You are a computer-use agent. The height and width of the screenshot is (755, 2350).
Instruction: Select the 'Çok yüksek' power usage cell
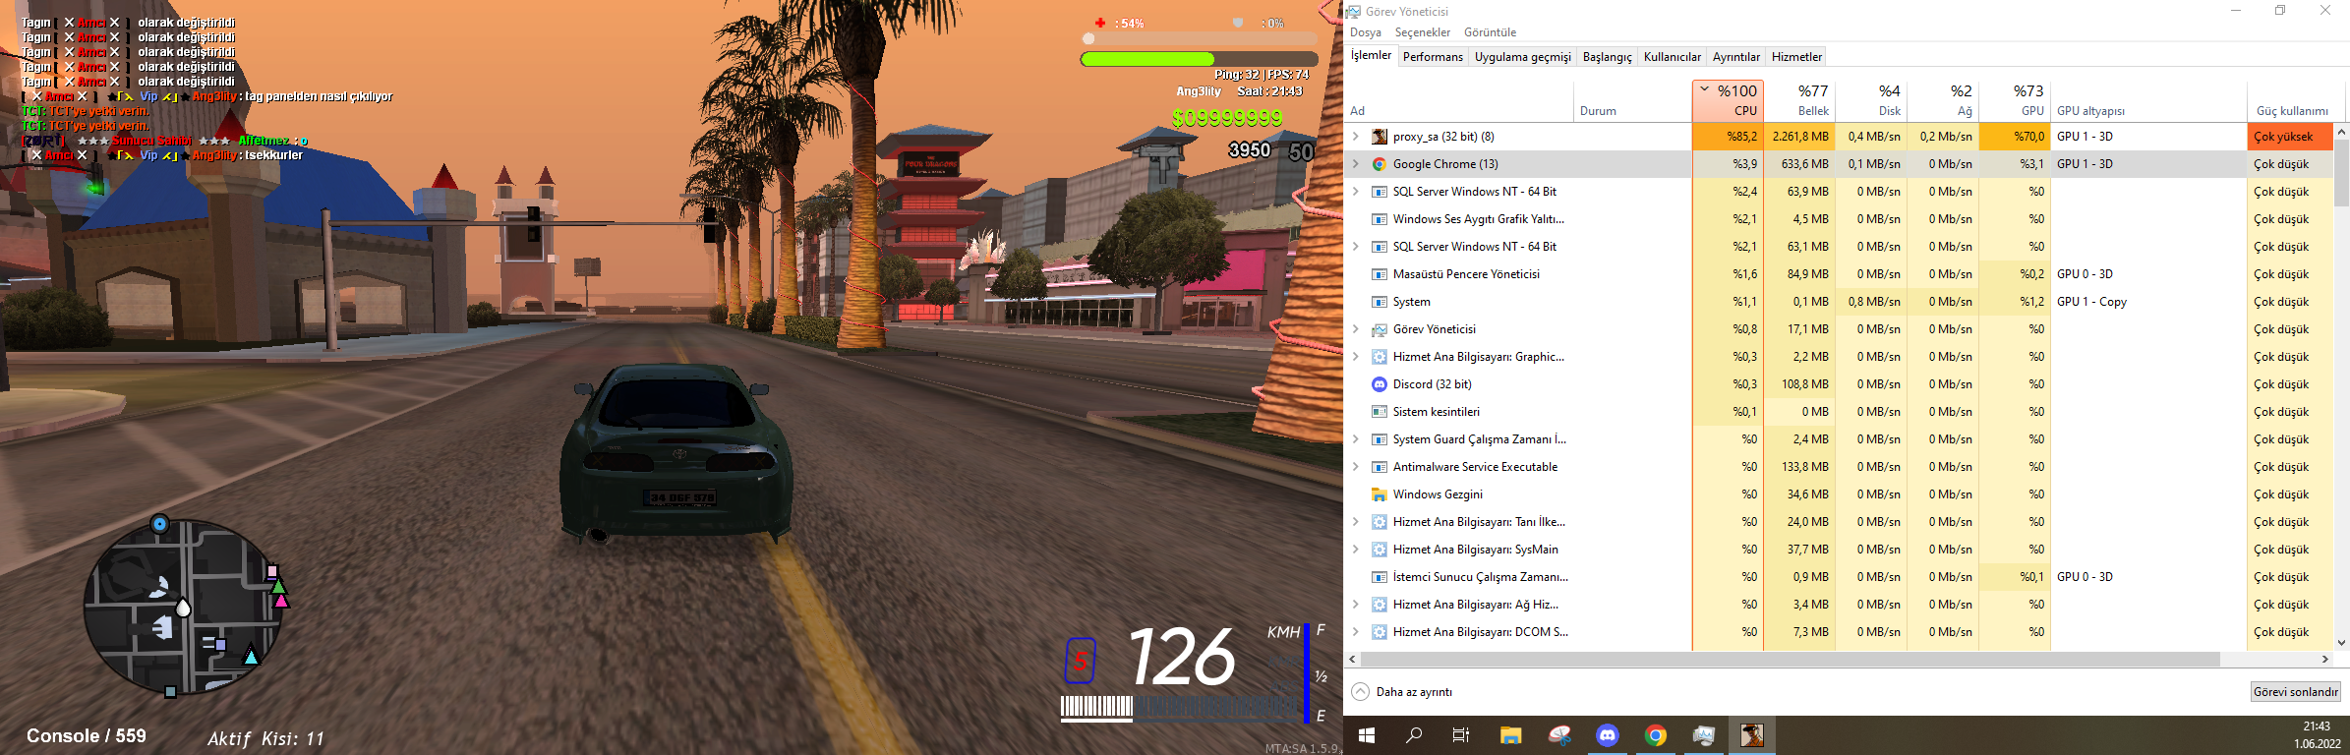(2290, 137)
